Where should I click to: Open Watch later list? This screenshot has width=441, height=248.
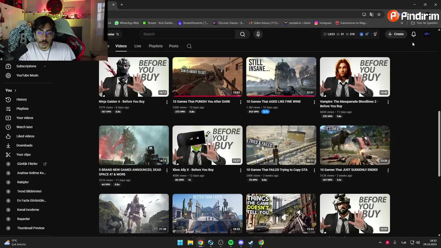[24, 127]
